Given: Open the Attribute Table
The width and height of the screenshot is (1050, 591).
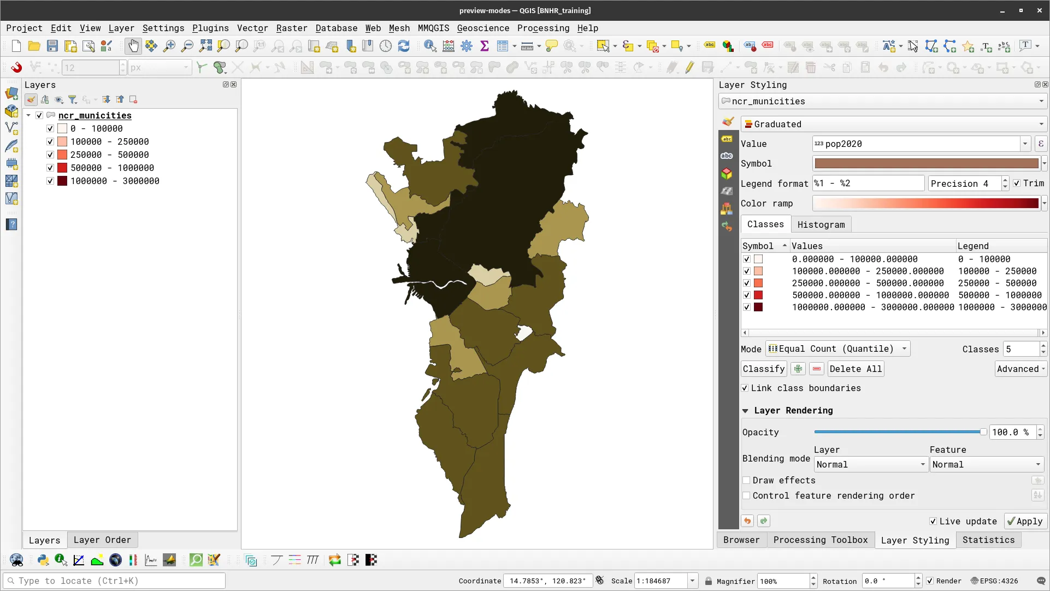Looking at the screenshot, I should click(x=502, y=46).
